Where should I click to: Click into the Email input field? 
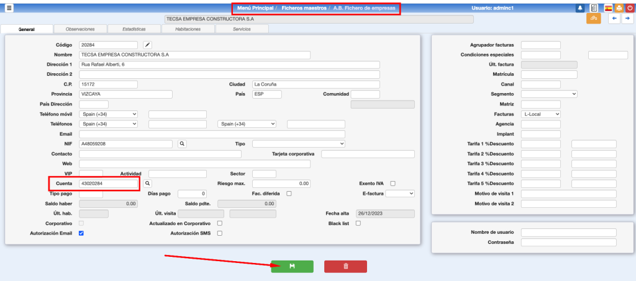pyautogui.click(x=211, y=134)
